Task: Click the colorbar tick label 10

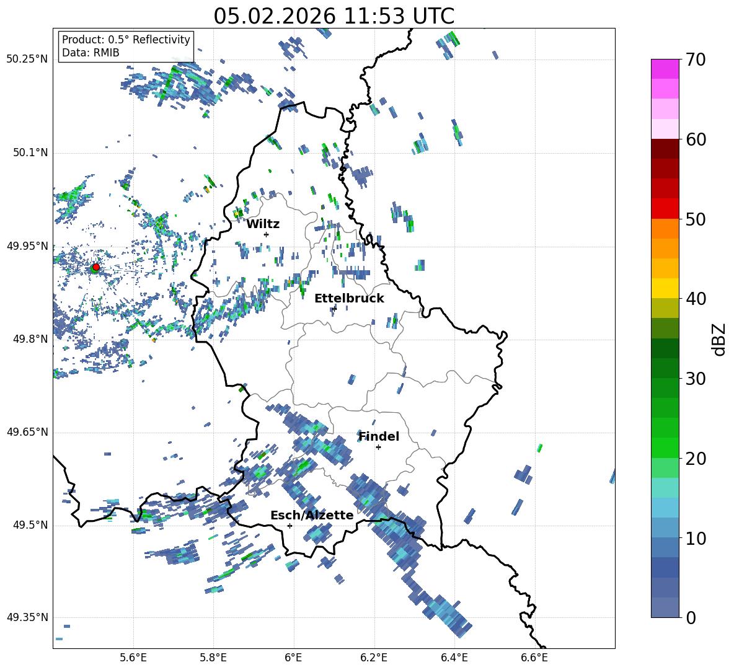Action: [696, 538]
